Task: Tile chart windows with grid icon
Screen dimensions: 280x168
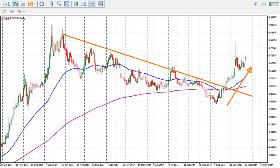Action: [x=68, y=4]
